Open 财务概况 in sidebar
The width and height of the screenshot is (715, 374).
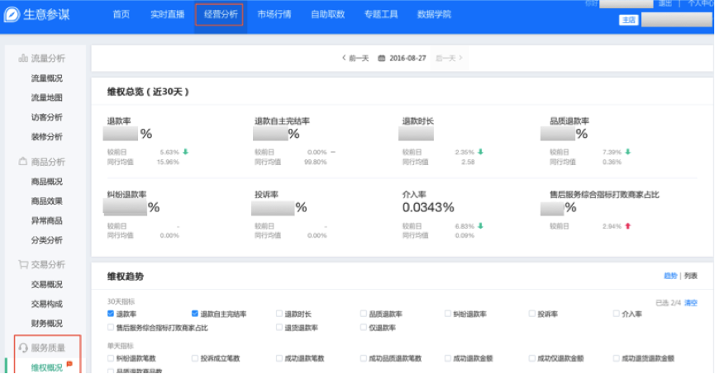[46, 324]
